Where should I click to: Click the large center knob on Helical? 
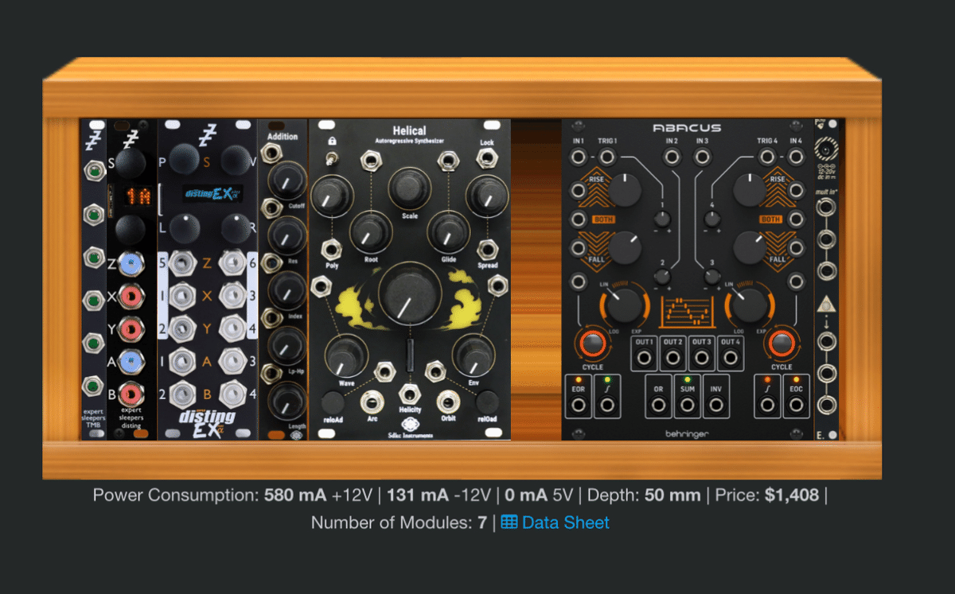pos(410,295)
